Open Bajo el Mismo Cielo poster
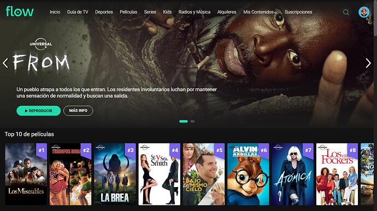This screenshot has height=211, width=377. 204,174
